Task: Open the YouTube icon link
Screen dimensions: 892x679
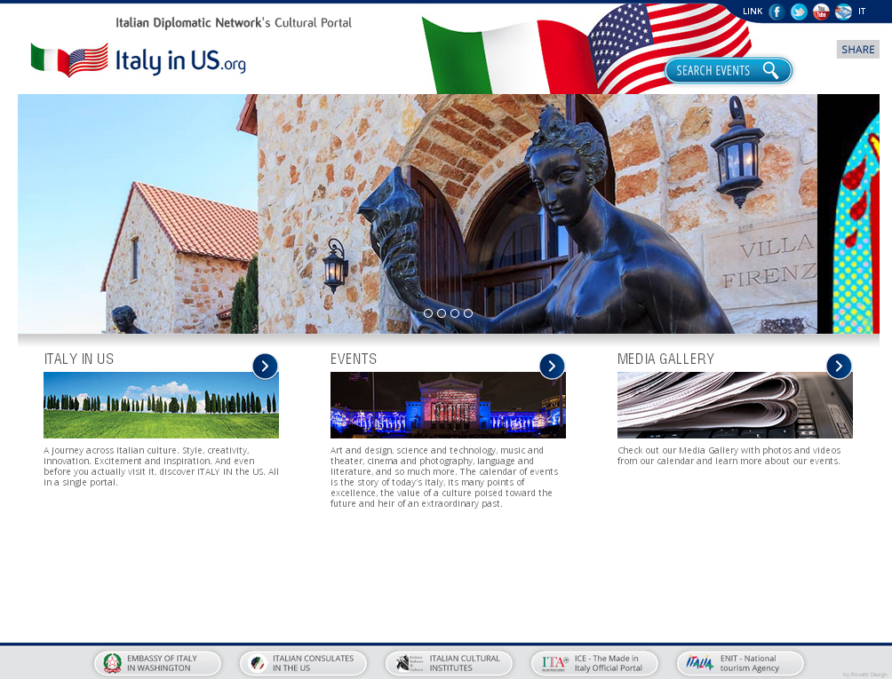Action: [821, 12]
